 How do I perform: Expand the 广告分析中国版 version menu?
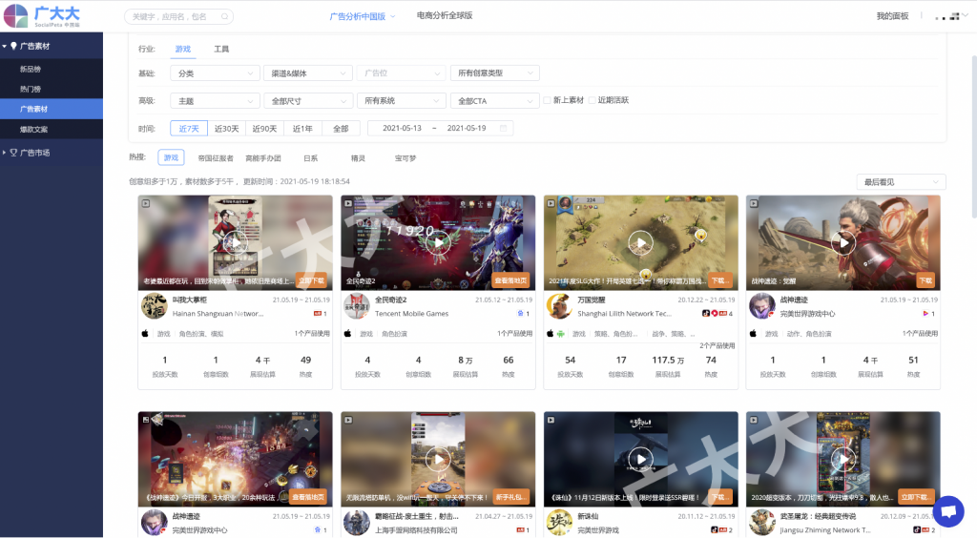pos(362,16)
